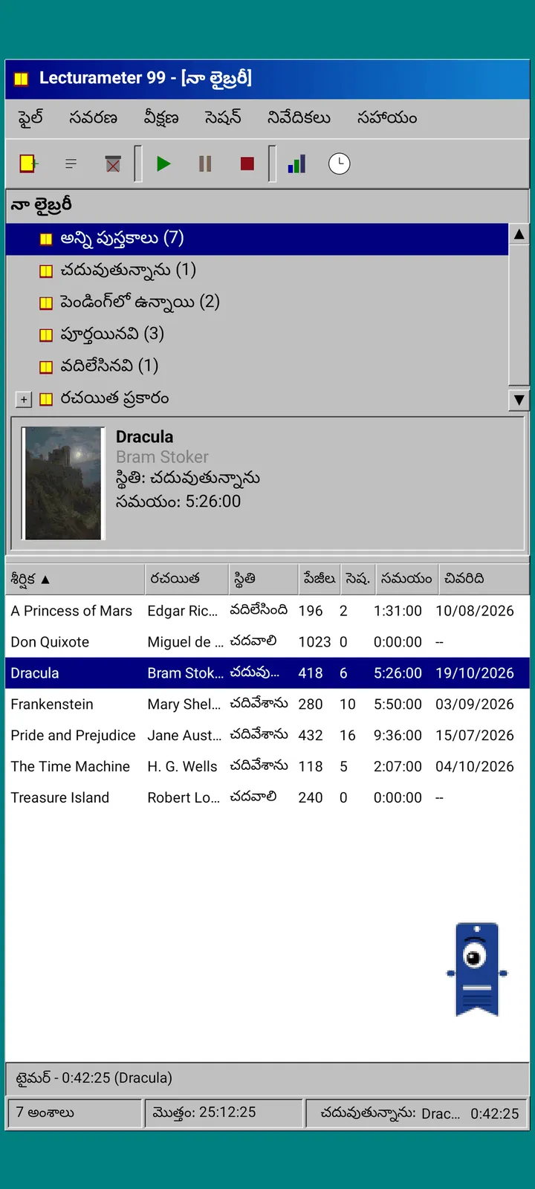Sort by the పేజీలు column header

coord(320,579)
